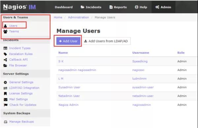Open the nagiosxi username link
Viewport: 198px width, 128px height.
pyautogui.click(x=138, y=70)
